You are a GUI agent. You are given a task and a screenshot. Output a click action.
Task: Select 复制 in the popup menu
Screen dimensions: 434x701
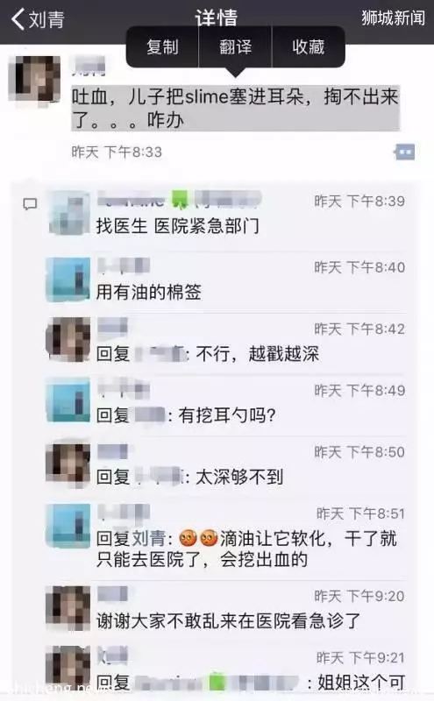click(x=162, y=47)
